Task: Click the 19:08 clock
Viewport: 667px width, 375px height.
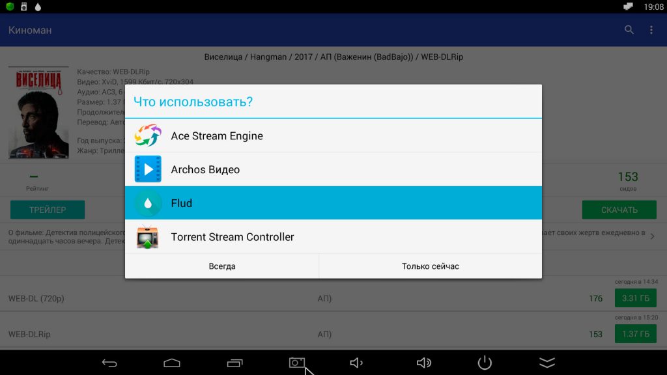Action: click(x=653, y=7)
